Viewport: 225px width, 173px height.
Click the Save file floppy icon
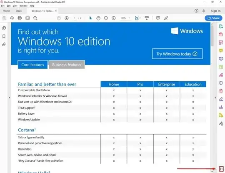tap(5, 18)
